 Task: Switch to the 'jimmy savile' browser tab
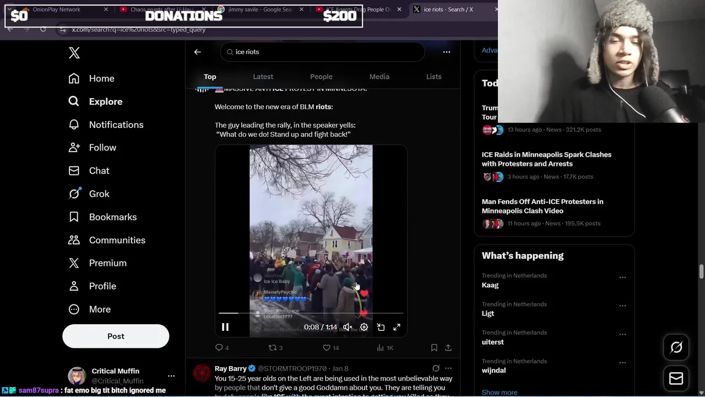tap(260, 9)
